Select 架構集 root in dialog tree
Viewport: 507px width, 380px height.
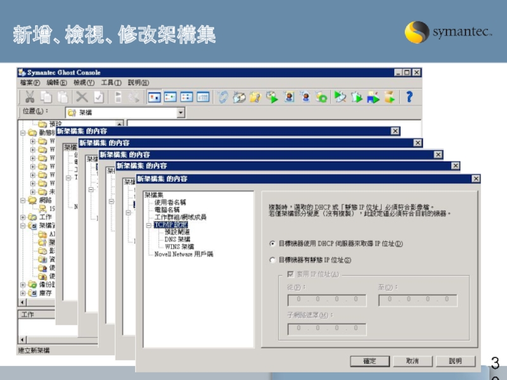pos(154,195)
